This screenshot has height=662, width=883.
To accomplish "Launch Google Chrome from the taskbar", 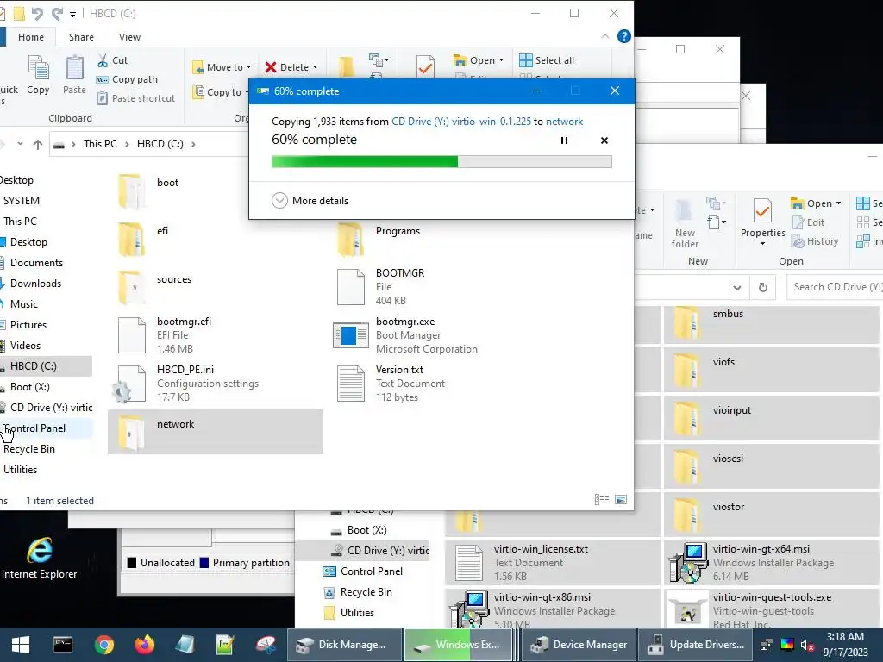I will (104, 645).
